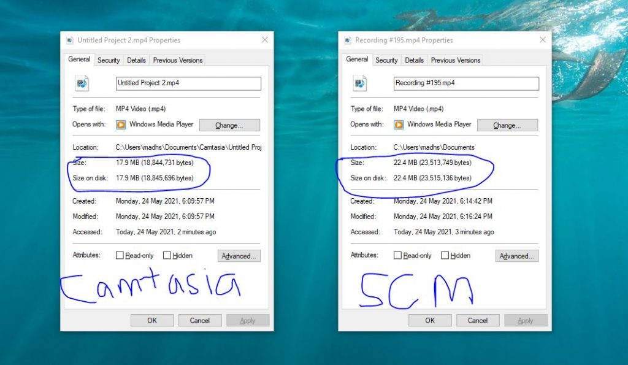The image size is (628, 365).
Task: Close the Recording #195.mp4 Properties window
Action: [543, 40]
